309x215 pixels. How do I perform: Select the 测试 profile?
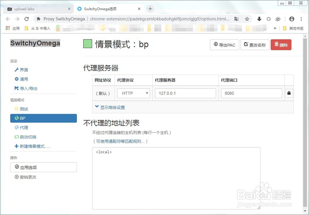21,109
